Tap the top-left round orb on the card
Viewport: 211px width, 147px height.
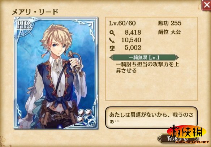[82, 112]
